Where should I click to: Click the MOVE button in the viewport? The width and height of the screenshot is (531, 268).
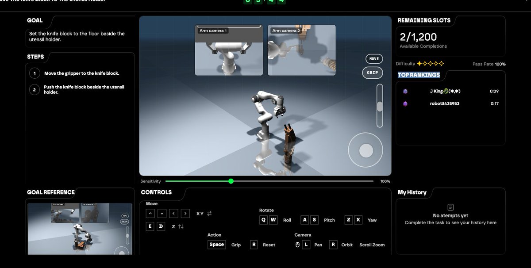(374, 59)
